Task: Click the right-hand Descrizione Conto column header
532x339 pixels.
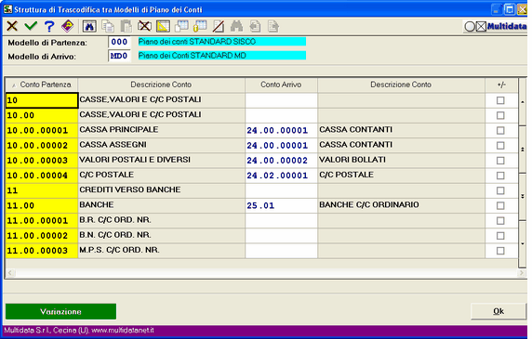Action: click(x=401, y=85)
